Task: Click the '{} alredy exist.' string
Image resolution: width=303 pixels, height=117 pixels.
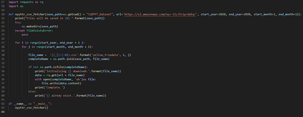Action: point(59,96)
